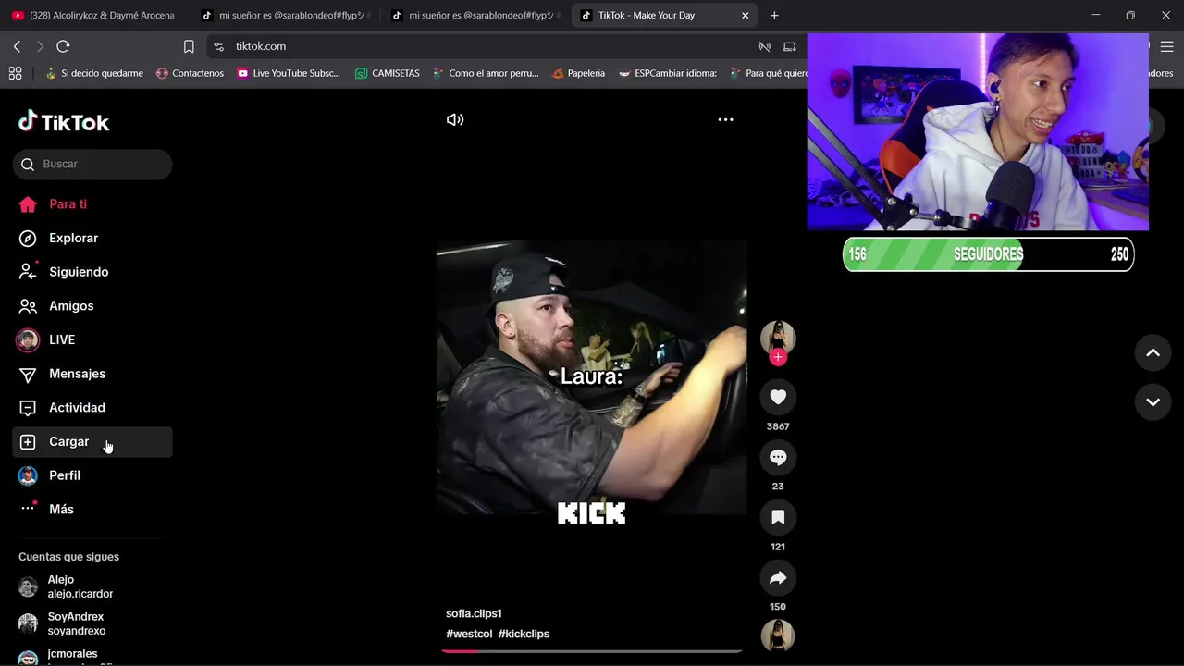Viewport: 1184px width, 666px height.
Task: Open Mensajes in the sidebar
Action: [92, 374]
